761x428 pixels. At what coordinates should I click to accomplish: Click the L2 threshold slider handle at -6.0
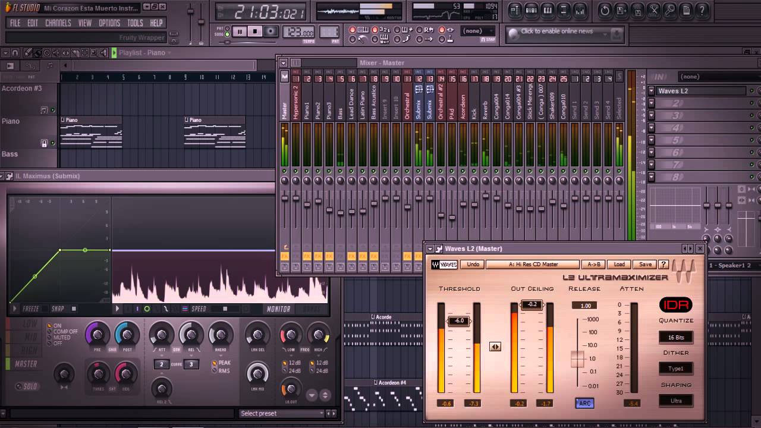(459, 320)
